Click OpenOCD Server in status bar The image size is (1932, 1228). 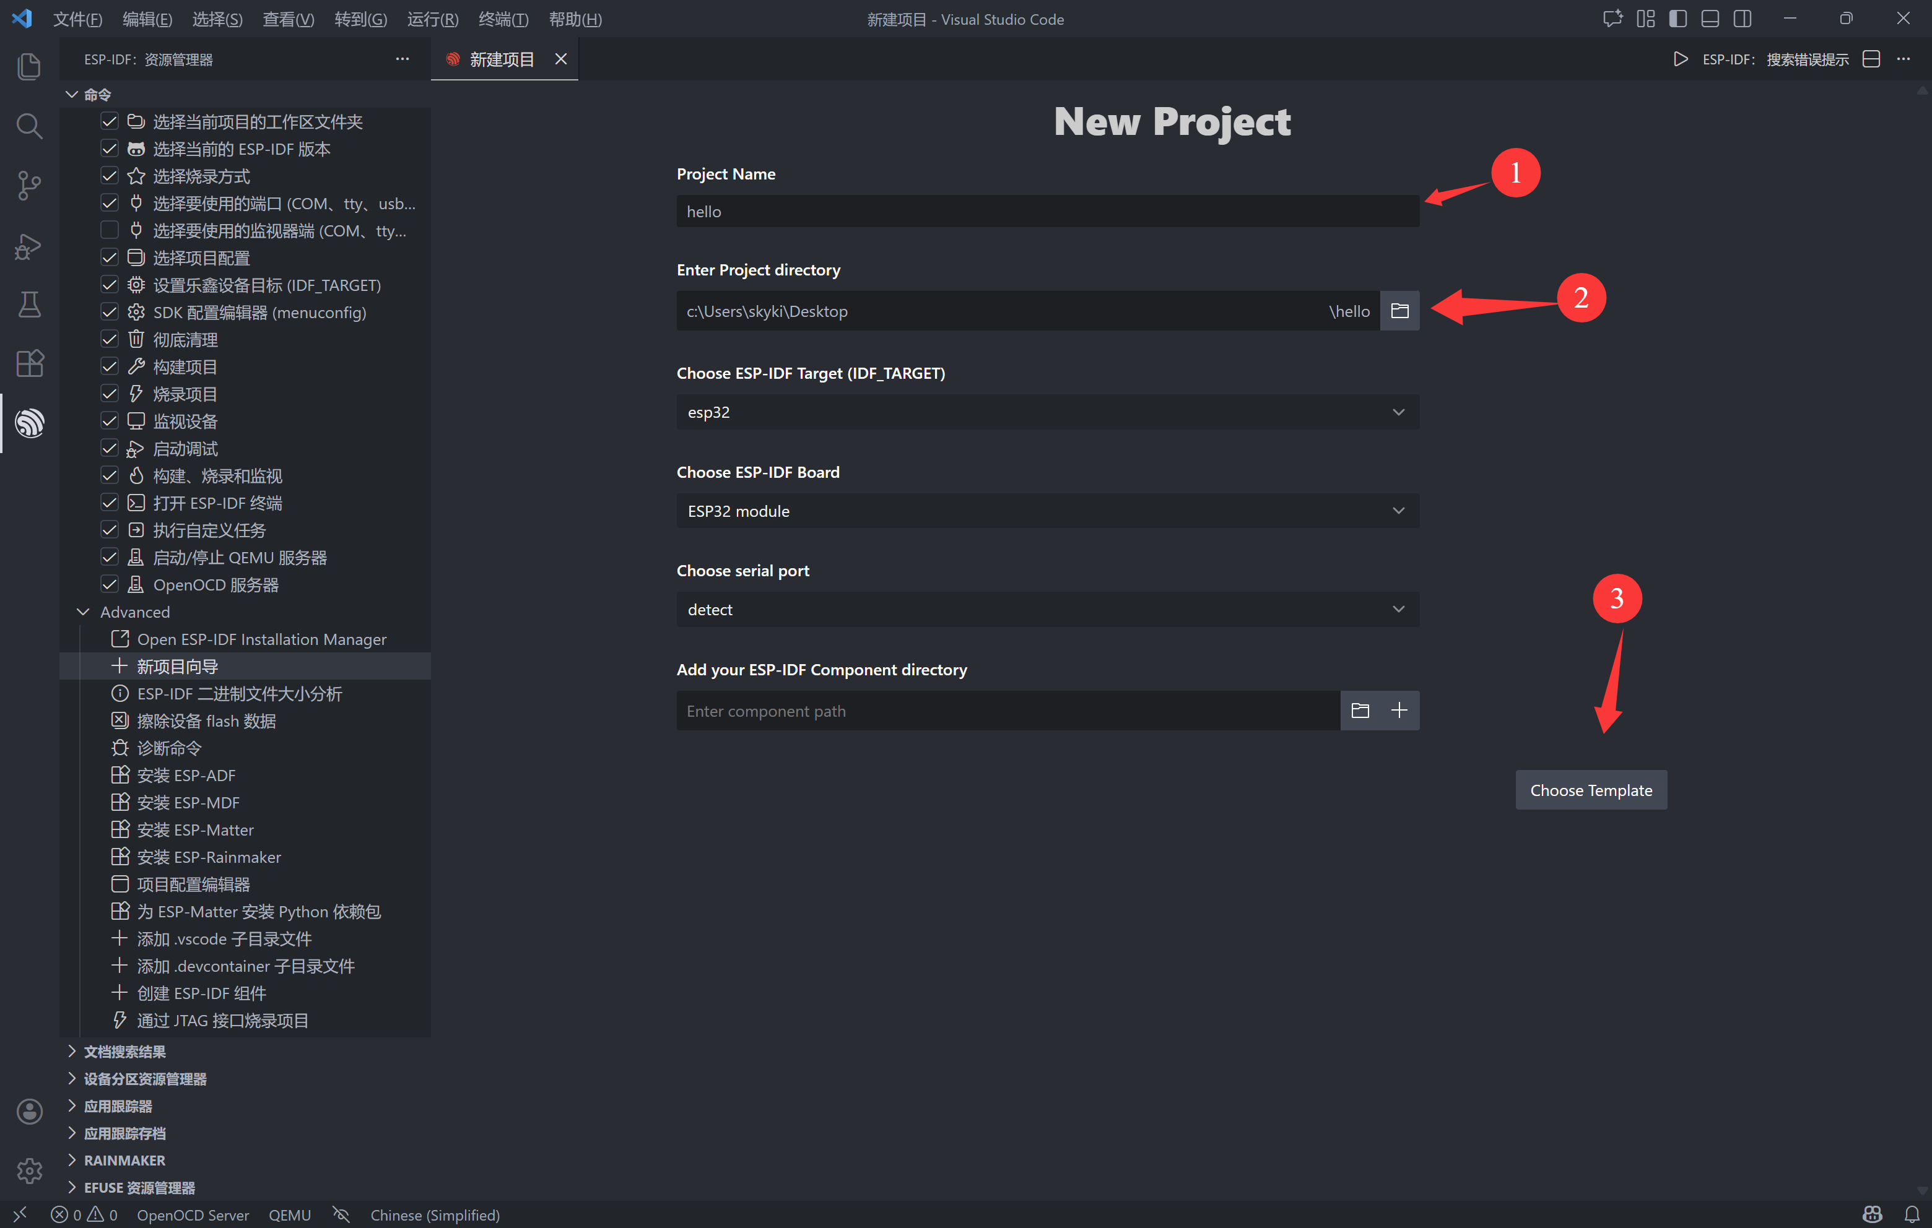click(x=193, y=1214)
